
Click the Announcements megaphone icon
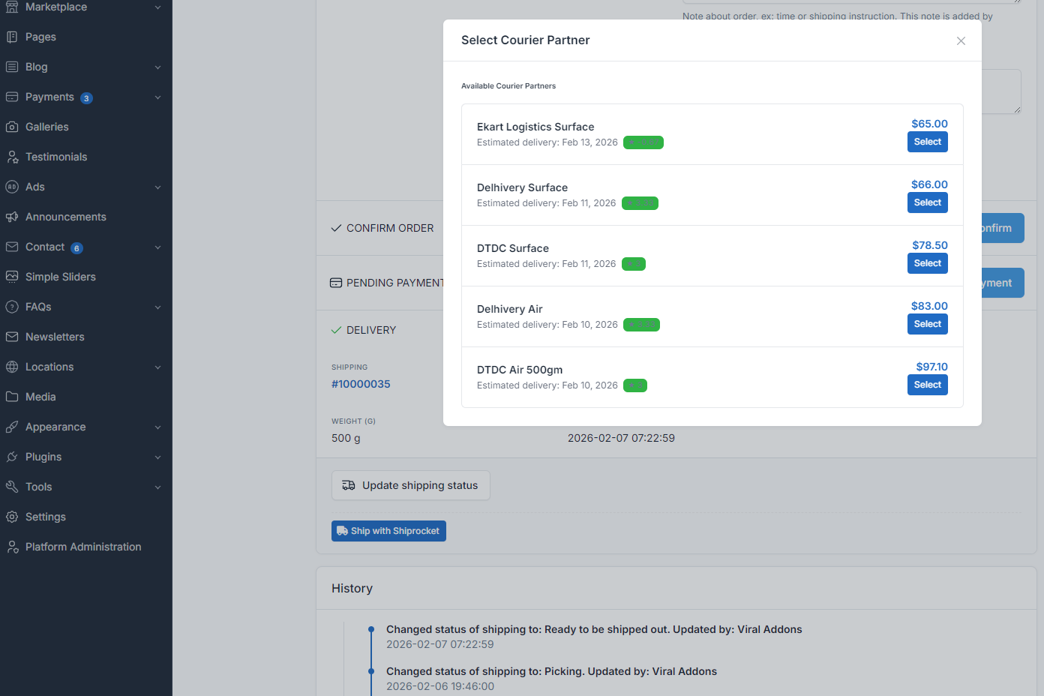(x=12, y=217)
